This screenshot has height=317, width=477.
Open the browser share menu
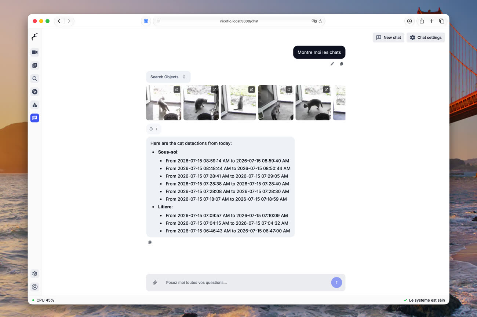(422, 21)
